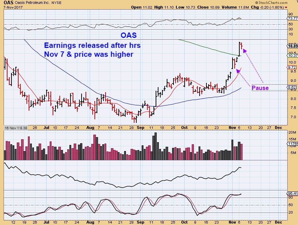Click the 20M label on the volume axis

(x=292, y=132)
